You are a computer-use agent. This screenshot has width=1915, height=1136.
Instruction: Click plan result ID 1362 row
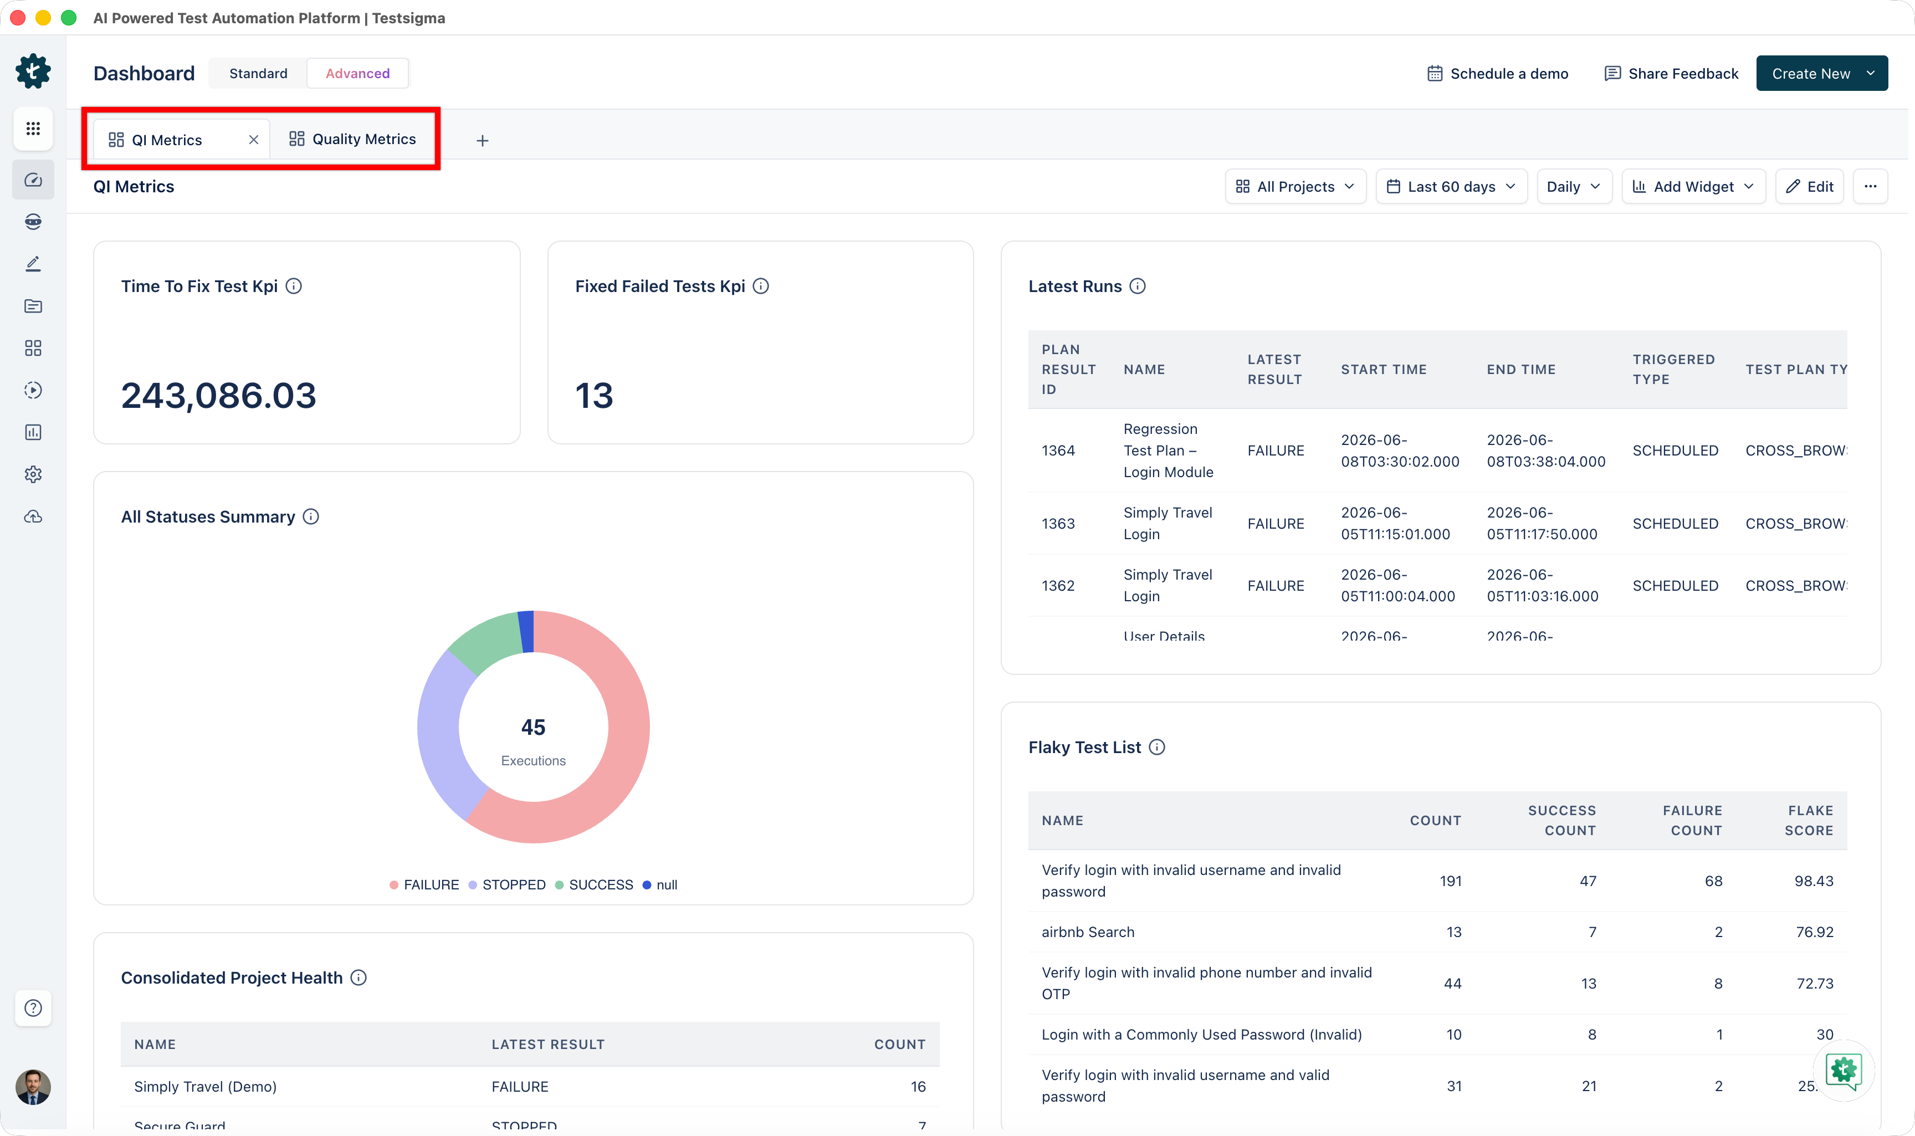pos(1437,586)
